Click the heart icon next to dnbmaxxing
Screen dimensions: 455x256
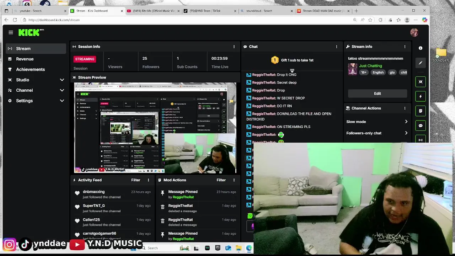click(x=77, y=193)
